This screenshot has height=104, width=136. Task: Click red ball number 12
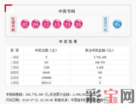point(46,24)
